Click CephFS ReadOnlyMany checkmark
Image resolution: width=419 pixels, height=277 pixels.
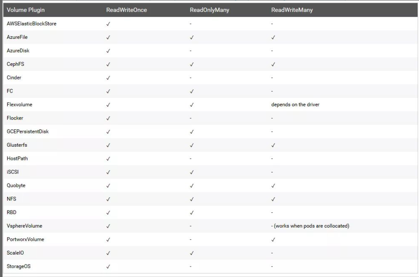192,64
